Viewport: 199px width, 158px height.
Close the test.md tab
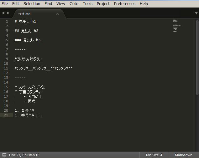57,14
